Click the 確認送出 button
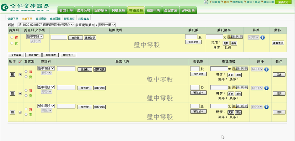 click(x=68, y=55)
